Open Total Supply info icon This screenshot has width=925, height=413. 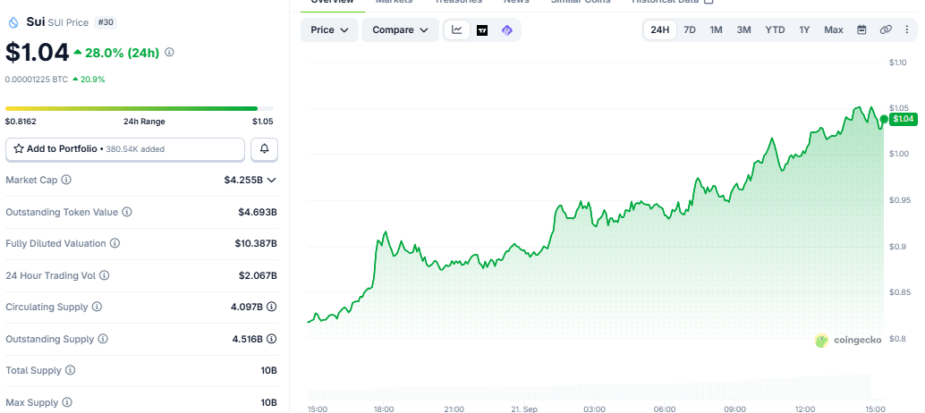click(x=70, y=371)
